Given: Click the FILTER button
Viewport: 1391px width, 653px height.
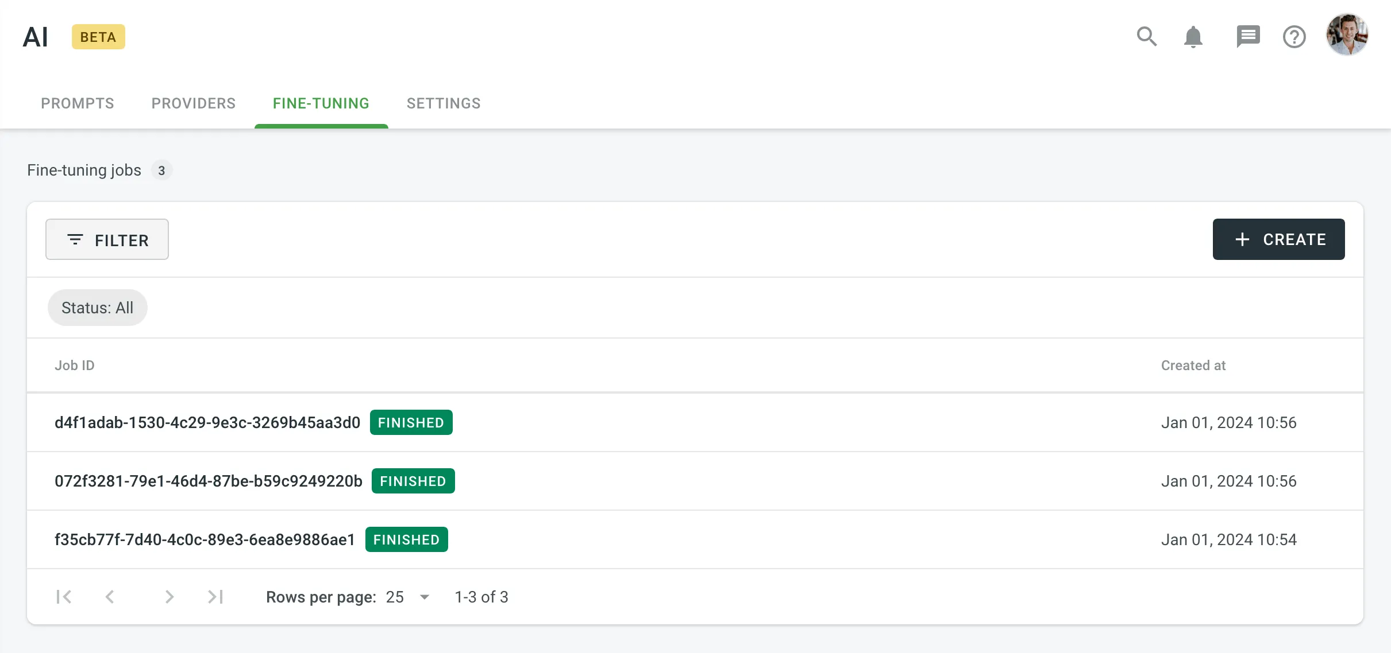Looking at the screenshot, I should (106, 239).
